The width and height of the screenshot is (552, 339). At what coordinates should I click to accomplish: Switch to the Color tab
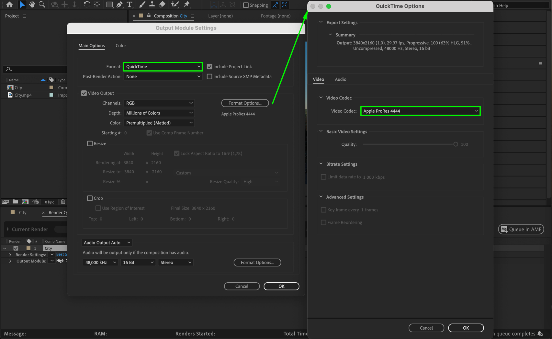point(121,46)
